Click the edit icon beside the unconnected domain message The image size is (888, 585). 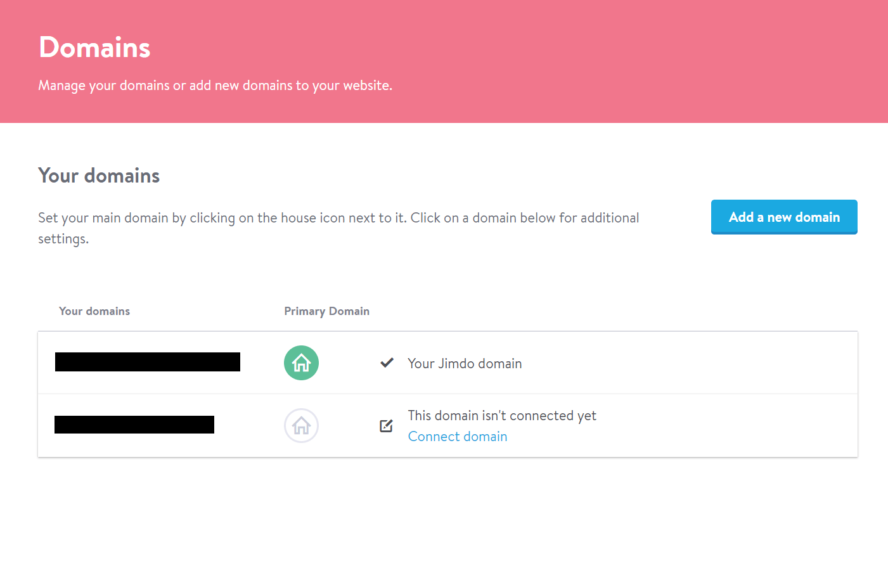(x=386, y=426)
